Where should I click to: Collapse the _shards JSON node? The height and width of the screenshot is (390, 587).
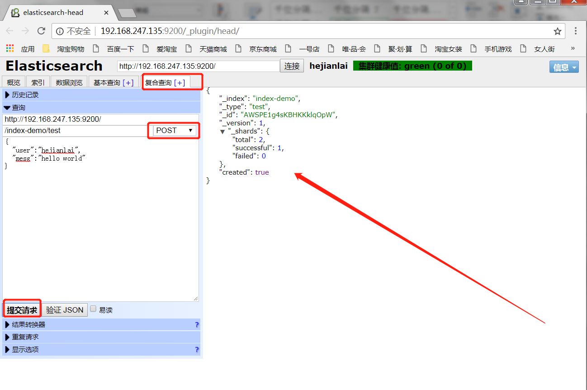[x=222, y=131]
